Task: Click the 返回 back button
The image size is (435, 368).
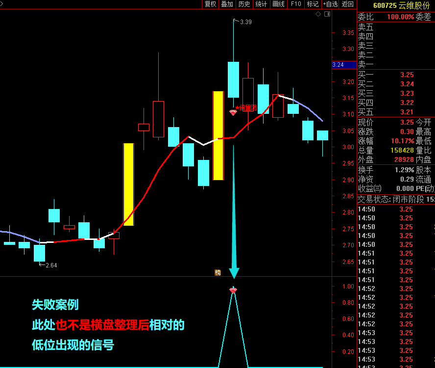Action: point(347,4)
